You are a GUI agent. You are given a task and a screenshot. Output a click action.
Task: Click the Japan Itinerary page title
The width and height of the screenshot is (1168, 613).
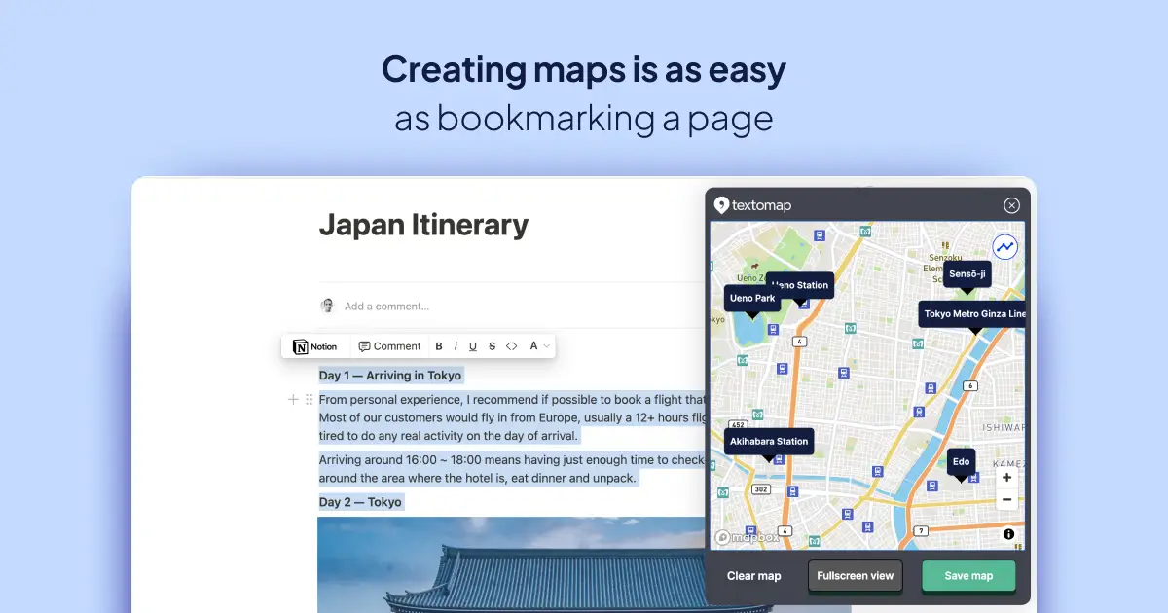pos(423,225)
